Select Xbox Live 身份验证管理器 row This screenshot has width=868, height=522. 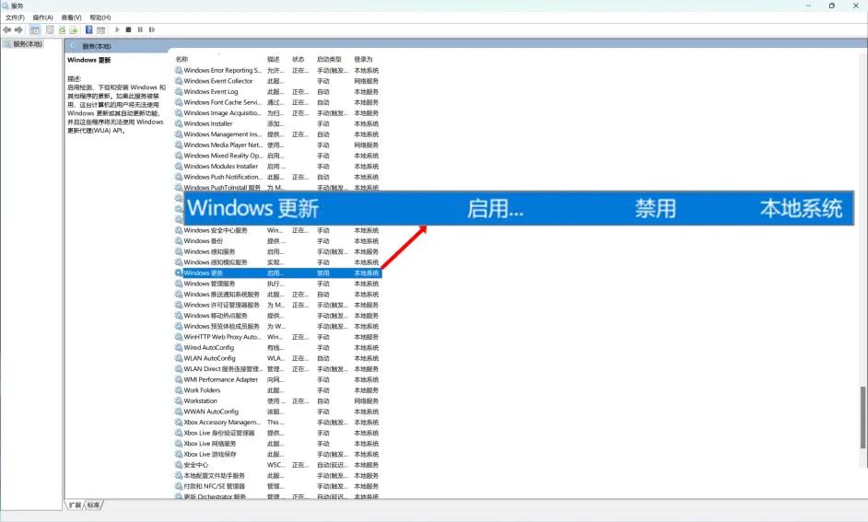tap(277, 433)
